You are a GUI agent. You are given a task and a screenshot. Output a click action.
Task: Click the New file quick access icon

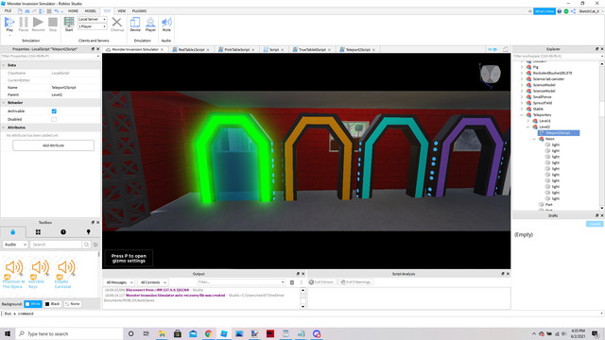point(20,11)
